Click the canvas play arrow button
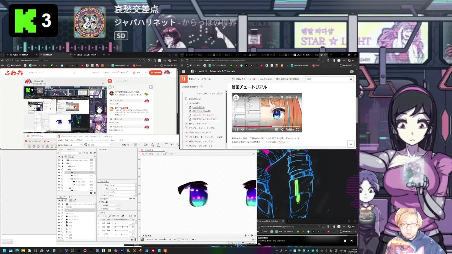This screenshot has height=254, width=452. pyautogui.click(x=252, y=235)
